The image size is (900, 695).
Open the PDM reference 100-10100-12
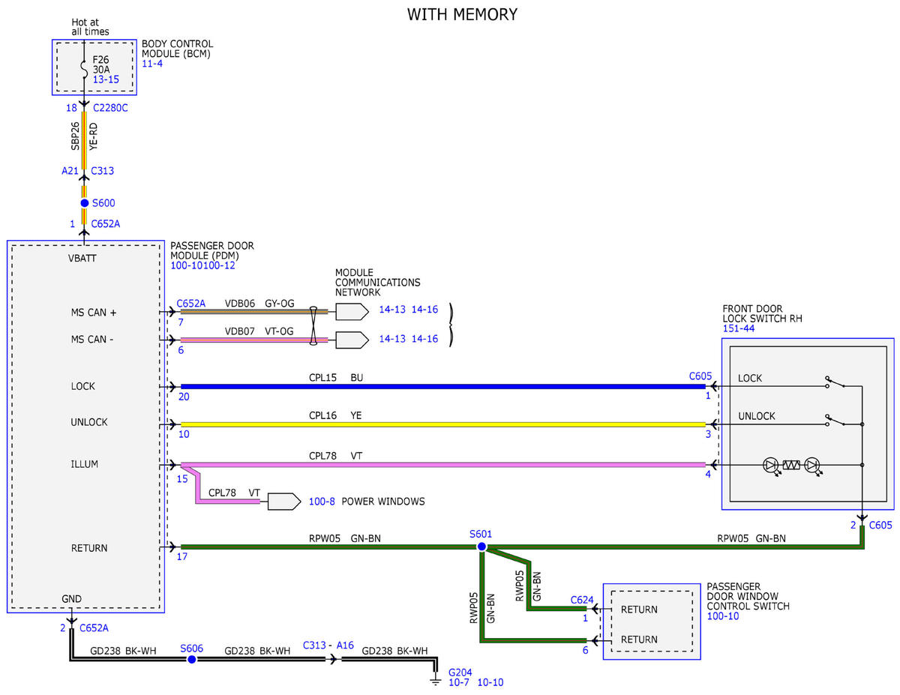pyautogui.click(x=202, y=266)
